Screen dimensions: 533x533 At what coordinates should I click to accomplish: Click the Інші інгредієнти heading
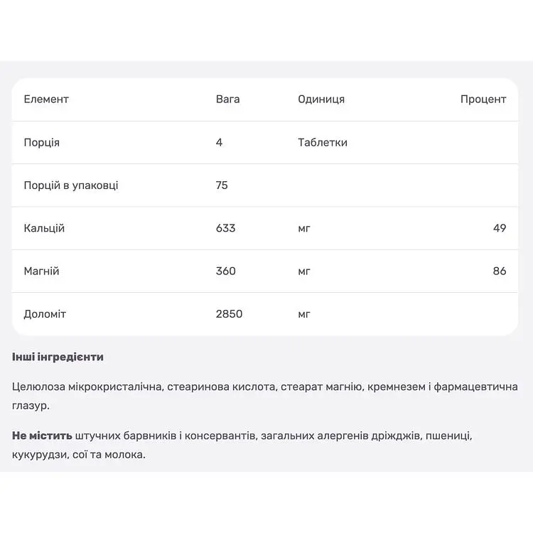(x=58, y=357)
